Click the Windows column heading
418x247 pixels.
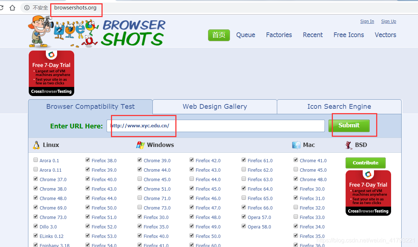point(160,145)
